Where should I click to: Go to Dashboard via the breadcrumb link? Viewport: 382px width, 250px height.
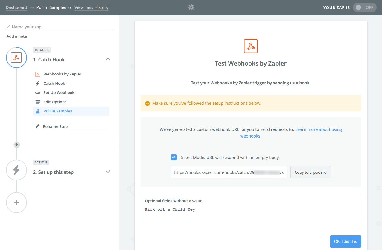(x=16, y=7)
